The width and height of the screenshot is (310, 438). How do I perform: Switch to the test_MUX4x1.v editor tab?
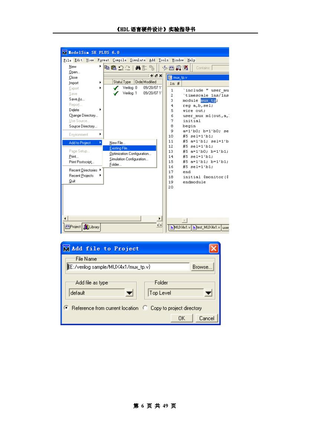pyautogui.click(x=206, y=227)
